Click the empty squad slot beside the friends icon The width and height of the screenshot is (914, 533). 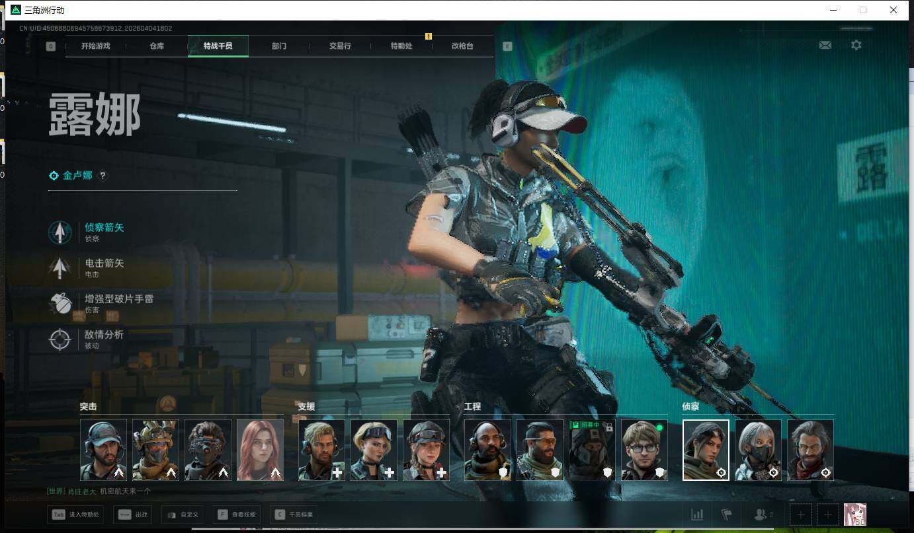[801, 515]
